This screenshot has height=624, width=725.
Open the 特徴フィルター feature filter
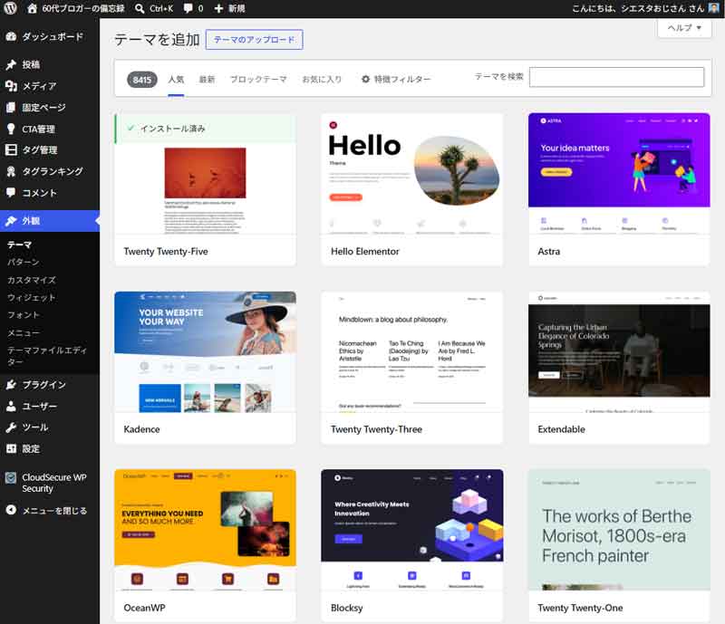tap(396, 80)
